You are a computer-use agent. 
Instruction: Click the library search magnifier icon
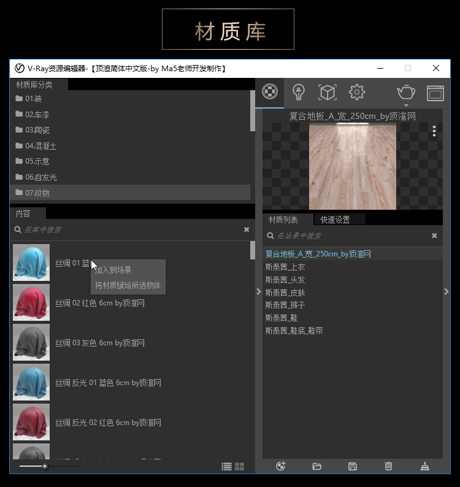[18, 229]
